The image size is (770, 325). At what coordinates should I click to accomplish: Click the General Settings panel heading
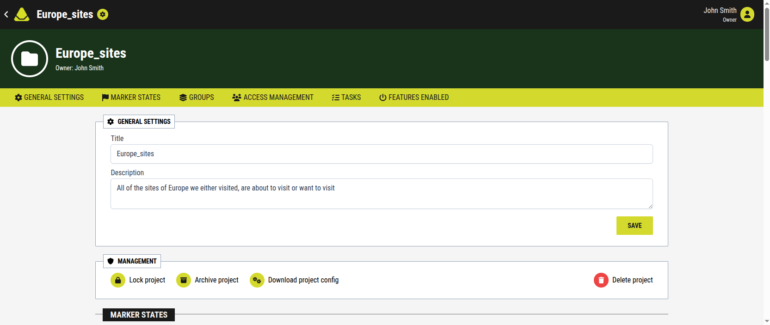coord(139,122)
